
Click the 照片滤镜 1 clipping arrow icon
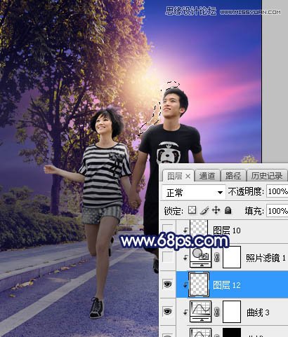click(185, 258)
